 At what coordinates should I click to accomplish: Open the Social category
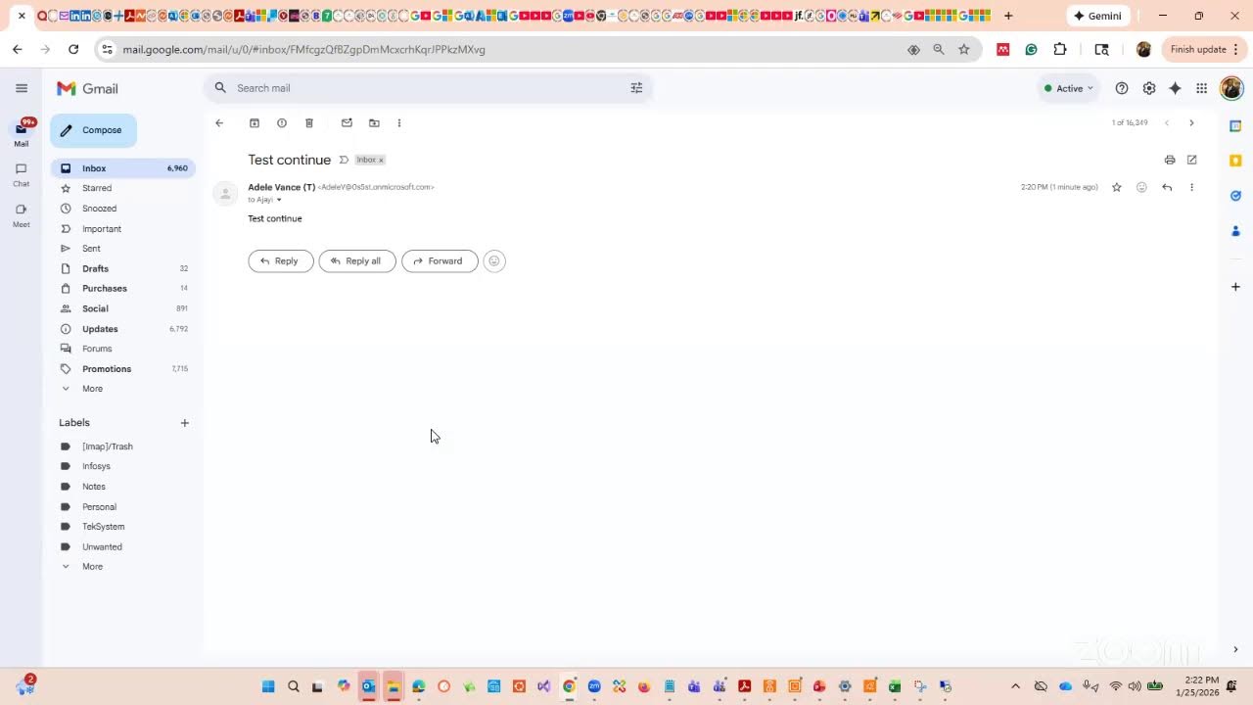coord(123,308)
